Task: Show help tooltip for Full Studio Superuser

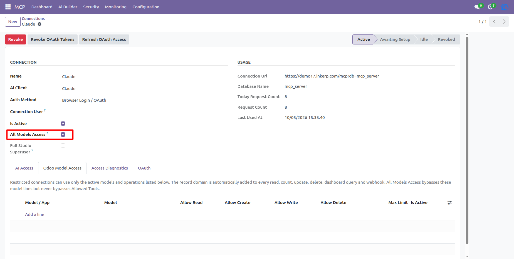Action: [x=32, y=151]
